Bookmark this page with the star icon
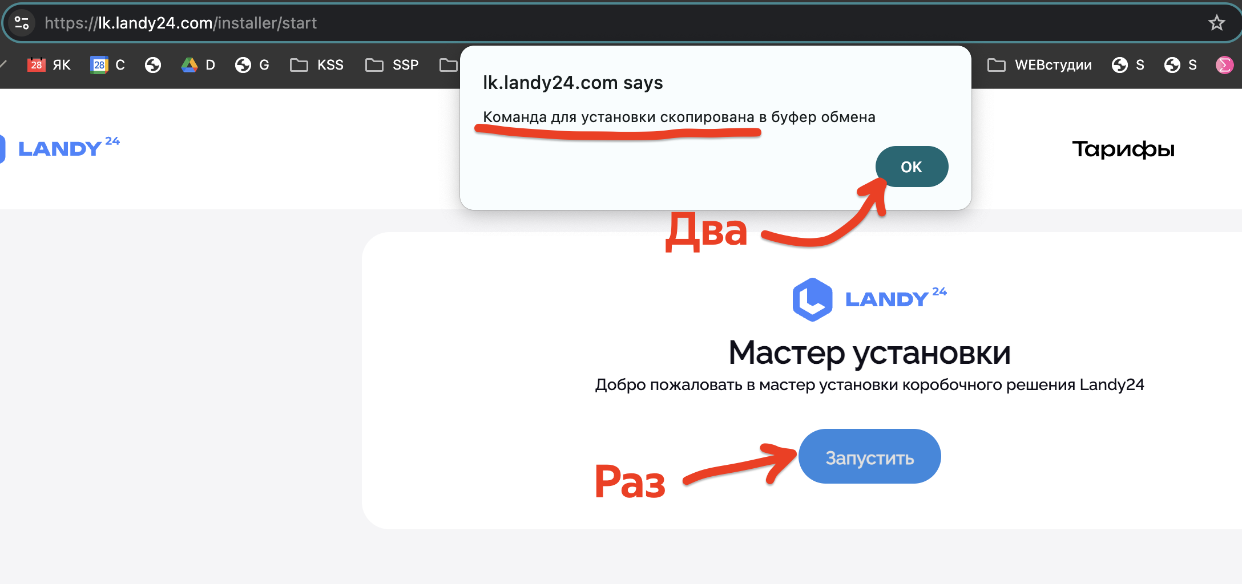1242x584 pixels. tap(1216, 23)
